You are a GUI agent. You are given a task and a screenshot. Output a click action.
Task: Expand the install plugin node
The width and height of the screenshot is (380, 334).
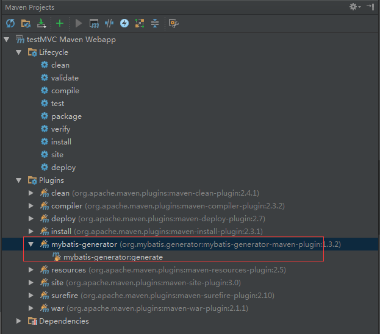(30, 232)
